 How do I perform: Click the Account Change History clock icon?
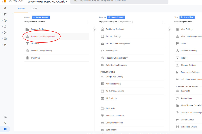point(28,51)
